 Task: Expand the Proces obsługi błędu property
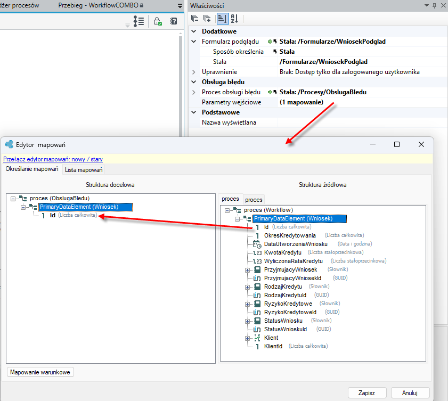point(194,92)
